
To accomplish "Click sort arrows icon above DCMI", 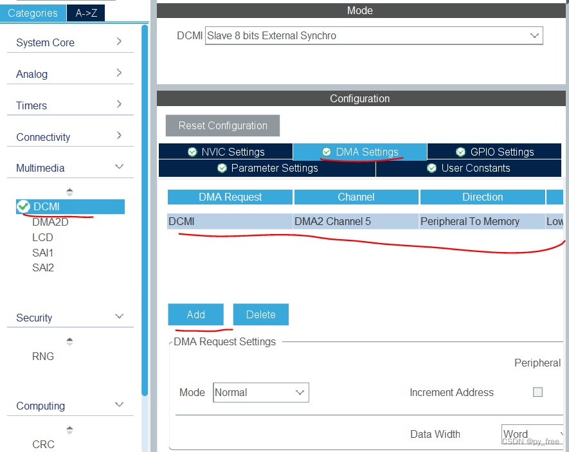I will [69, 192].
